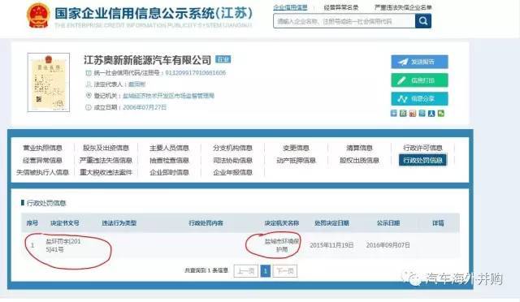Focus the enterprise name search field
The width and height of the screenshot is (520, 302).
(x=344, y=21)
